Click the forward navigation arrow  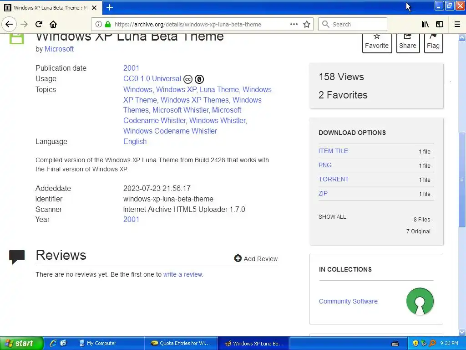point(25,24)
